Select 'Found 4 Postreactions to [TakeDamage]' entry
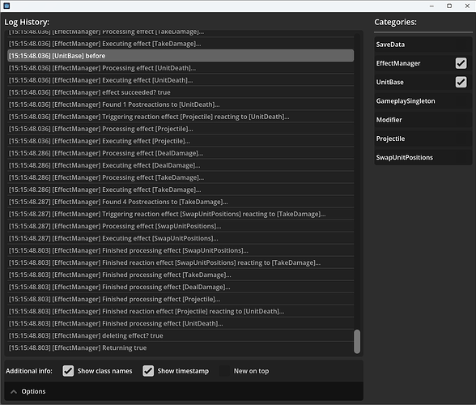Image resolution: width=476 pixels, height=405 pixels. 181,202
